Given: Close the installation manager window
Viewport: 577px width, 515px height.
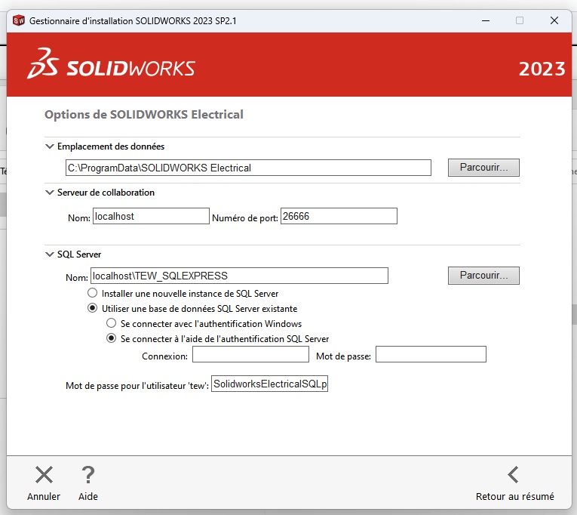Looking at the screenshot, I should [x=554, y=20].
